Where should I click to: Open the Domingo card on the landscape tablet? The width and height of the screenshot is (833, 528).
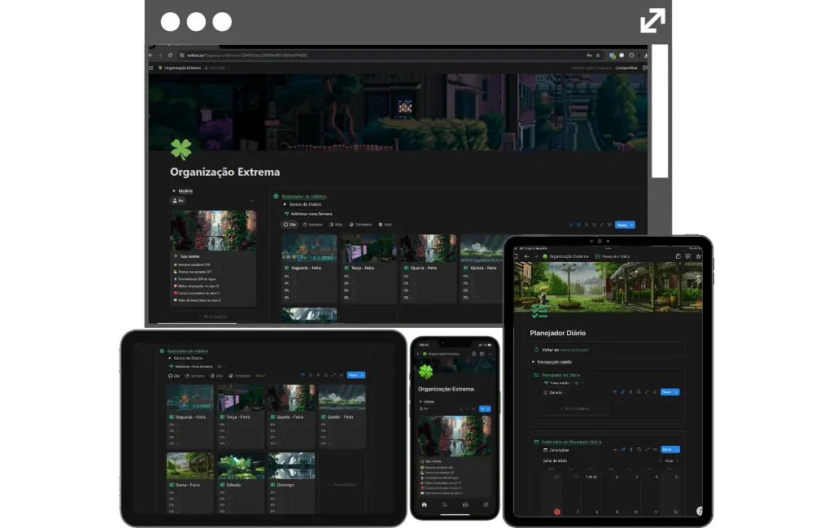pyautogui.click(x=292, y=483)
